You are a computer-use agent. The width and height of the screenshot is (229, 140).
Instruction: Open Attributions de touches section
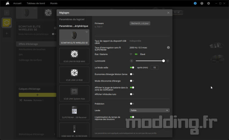click(x=32, y=49)
